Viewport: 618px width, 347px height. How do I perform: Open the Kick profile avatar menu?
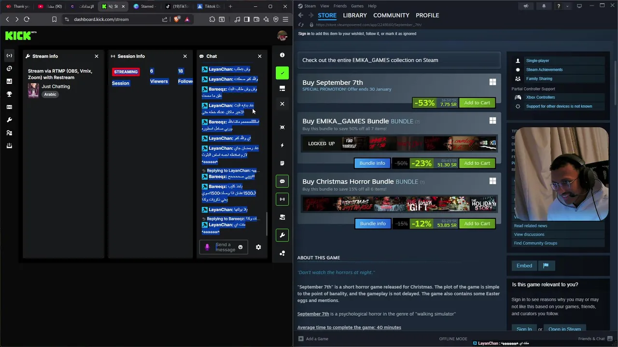point(282,36)
